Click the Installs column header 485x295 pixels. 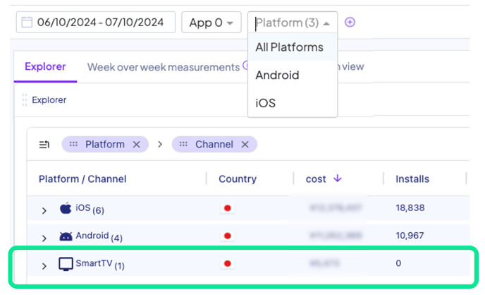(413, 179)
